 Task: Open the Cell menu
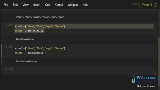(x=47, y=5)
